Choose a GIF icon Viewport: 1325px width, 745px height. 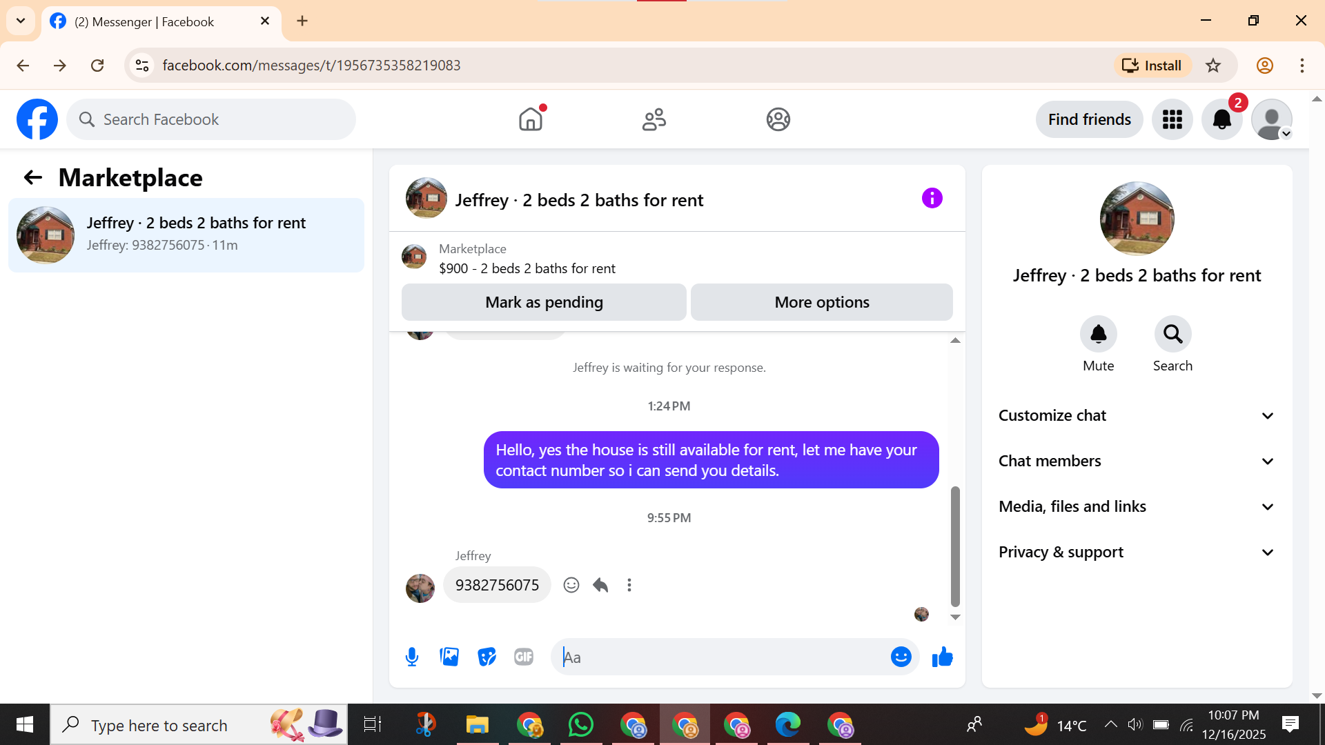(x=524, y=657)
